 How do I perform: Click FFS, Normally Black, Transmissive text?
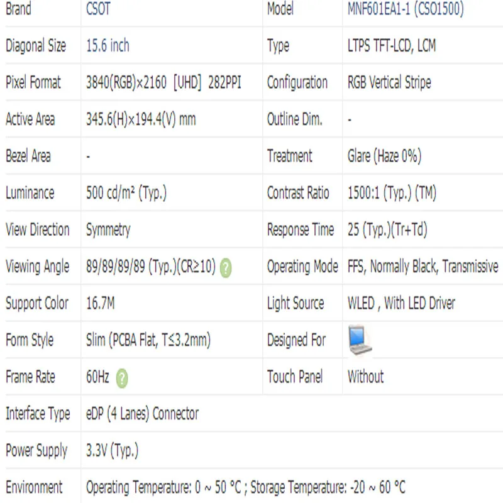423,267
